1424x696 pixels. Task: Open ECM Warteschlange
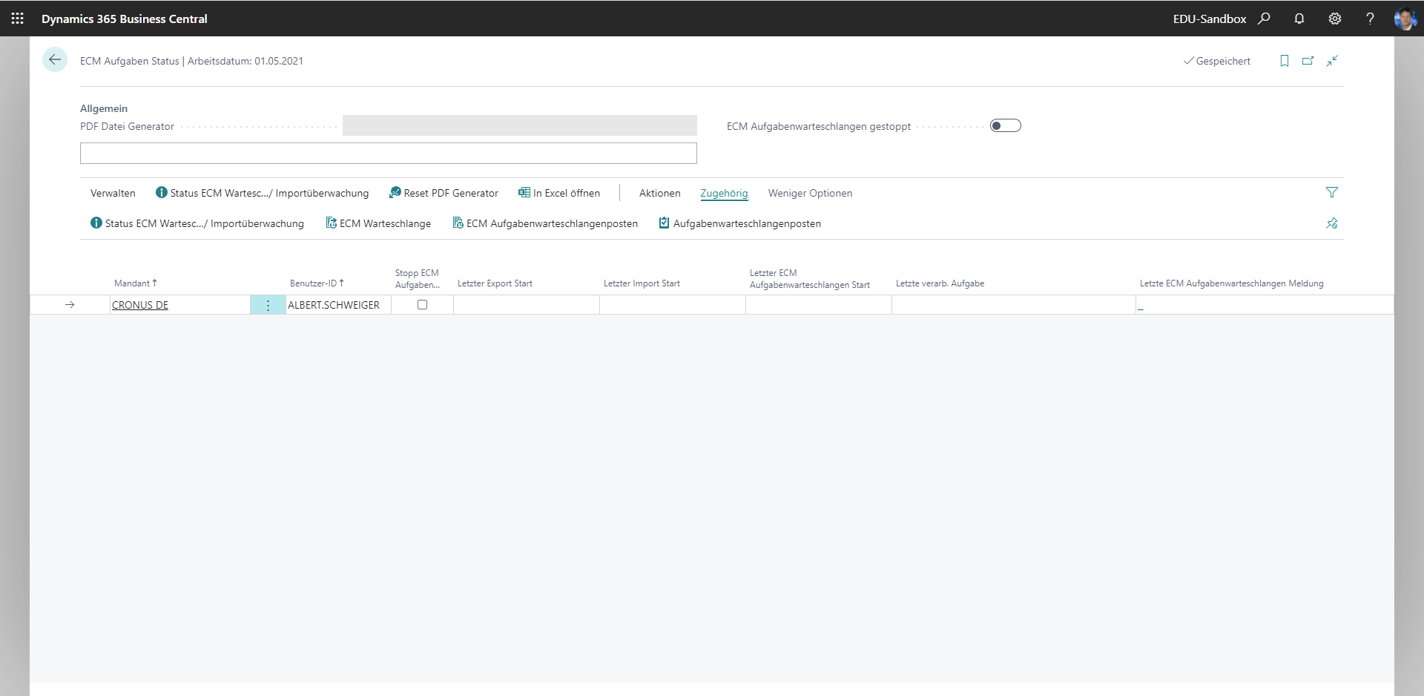pos(378,223)
